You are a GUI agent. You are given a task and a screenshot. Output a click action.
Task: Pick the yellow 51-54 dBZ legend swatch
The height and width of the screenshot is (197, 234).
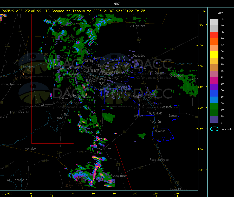[x=214, y=55]
